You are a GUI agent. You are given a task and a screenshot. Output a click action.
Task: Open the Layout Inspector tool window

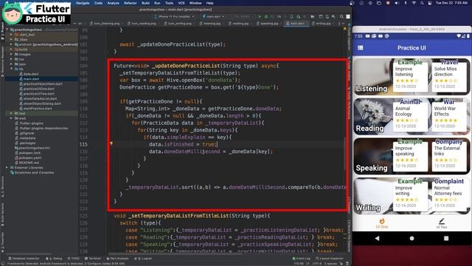click(330, 259)
